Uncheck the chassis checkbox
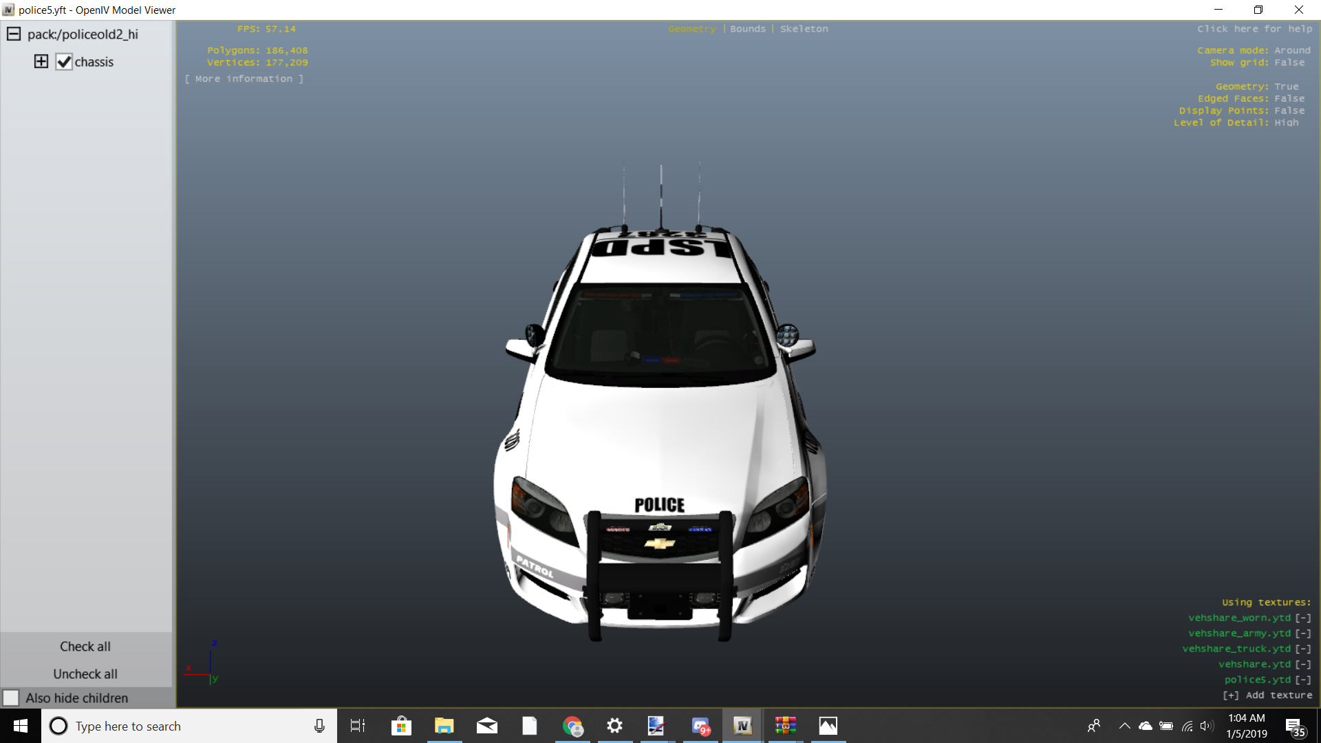This screenshot has height=743, width=1321. [64, 62]
